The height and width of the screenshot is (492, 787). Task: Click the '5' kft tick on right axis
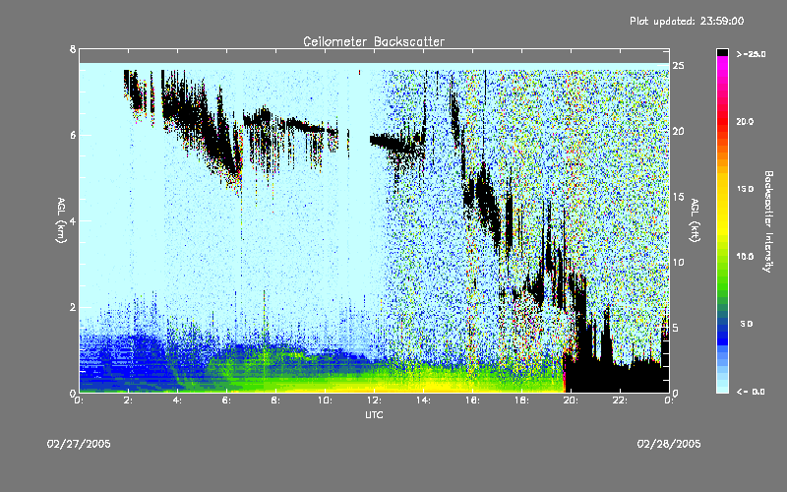pyautogui.click(x=675, y=328)
